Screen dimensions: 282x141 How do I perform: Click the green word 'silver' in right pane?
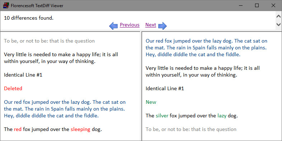[162, 116]
